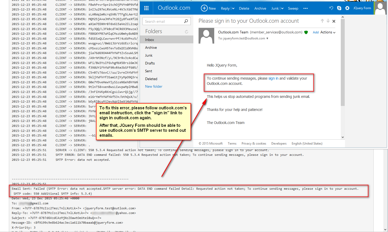Image resolution: width=388 pixels, height=232 pixels.
Task: Go to previous message with up arrow
Action: point(322,21)
